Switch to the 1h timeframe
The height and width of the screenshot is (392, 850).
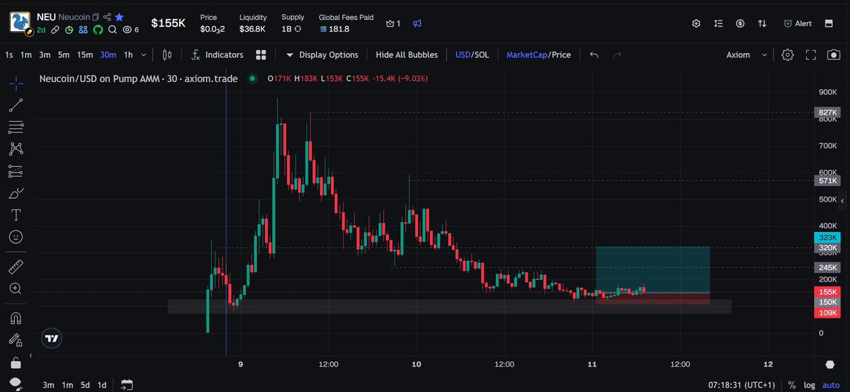pyautogui.click(x=128, y=54)
